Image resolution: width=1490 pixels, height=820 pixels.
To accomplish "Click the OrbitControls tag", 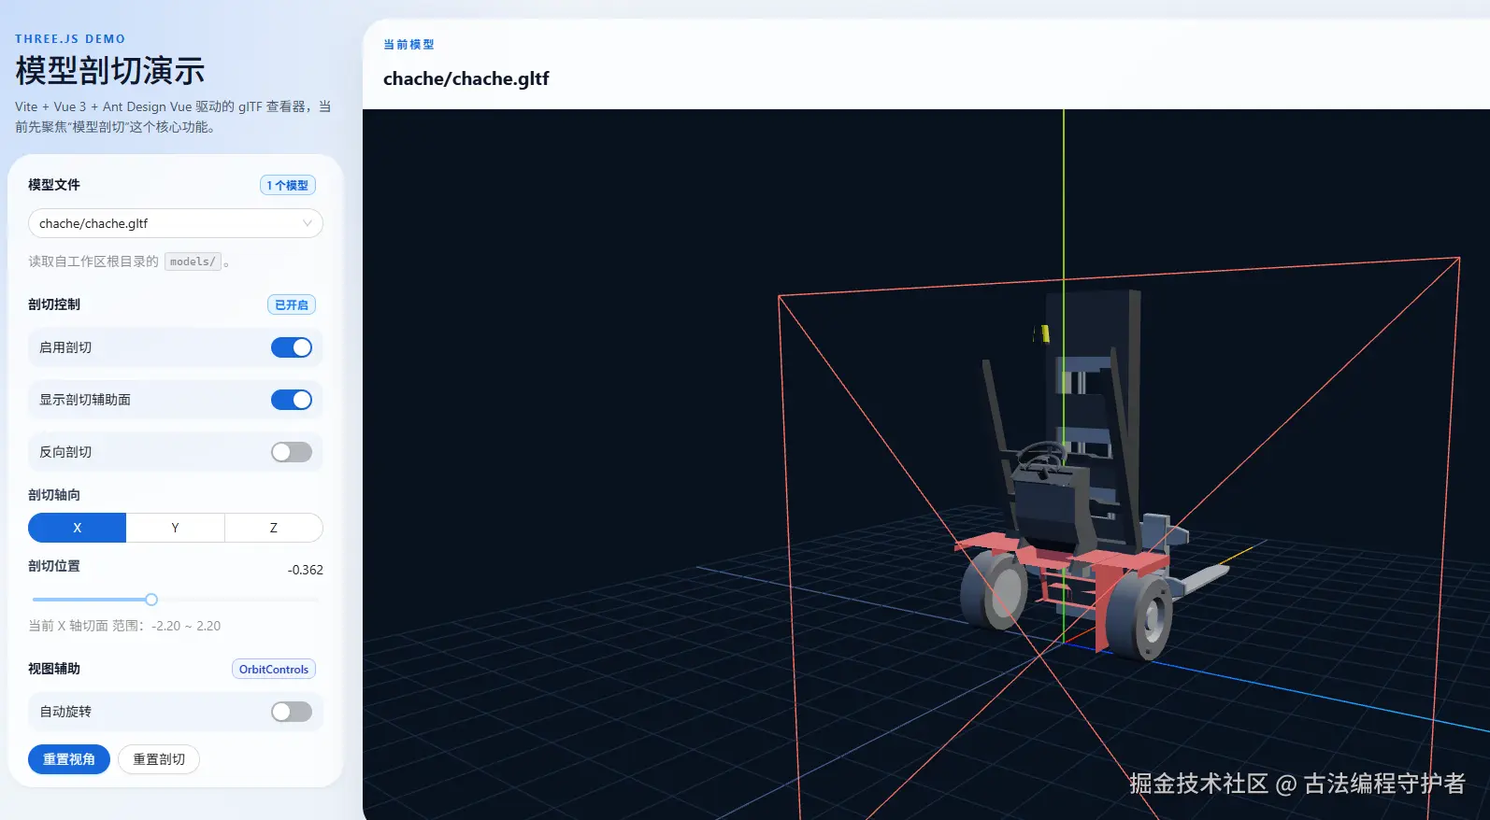I will tap(273, 669).
